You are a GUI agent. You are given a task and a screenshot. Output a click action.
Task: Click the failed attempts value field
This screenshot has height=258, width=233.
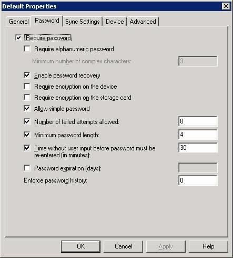pos(198,121)
